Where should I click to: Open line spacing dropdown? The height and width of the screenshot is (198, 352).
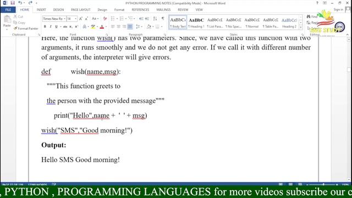(139, 27)
